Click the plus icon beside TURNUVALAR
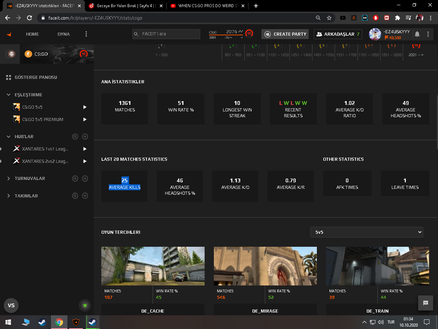Viewport: 438px width, 329px height. point(85,178)
